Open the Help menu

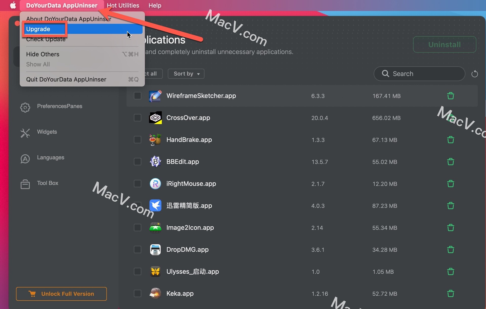click(x=155, y=5)
